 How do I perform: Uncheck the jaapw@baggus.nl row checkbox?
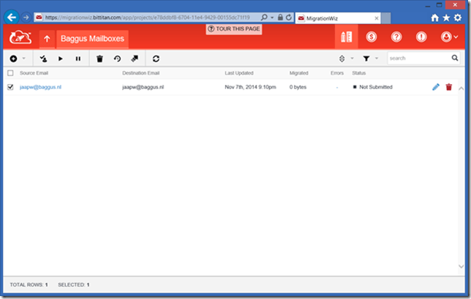(x=10, y=87)
